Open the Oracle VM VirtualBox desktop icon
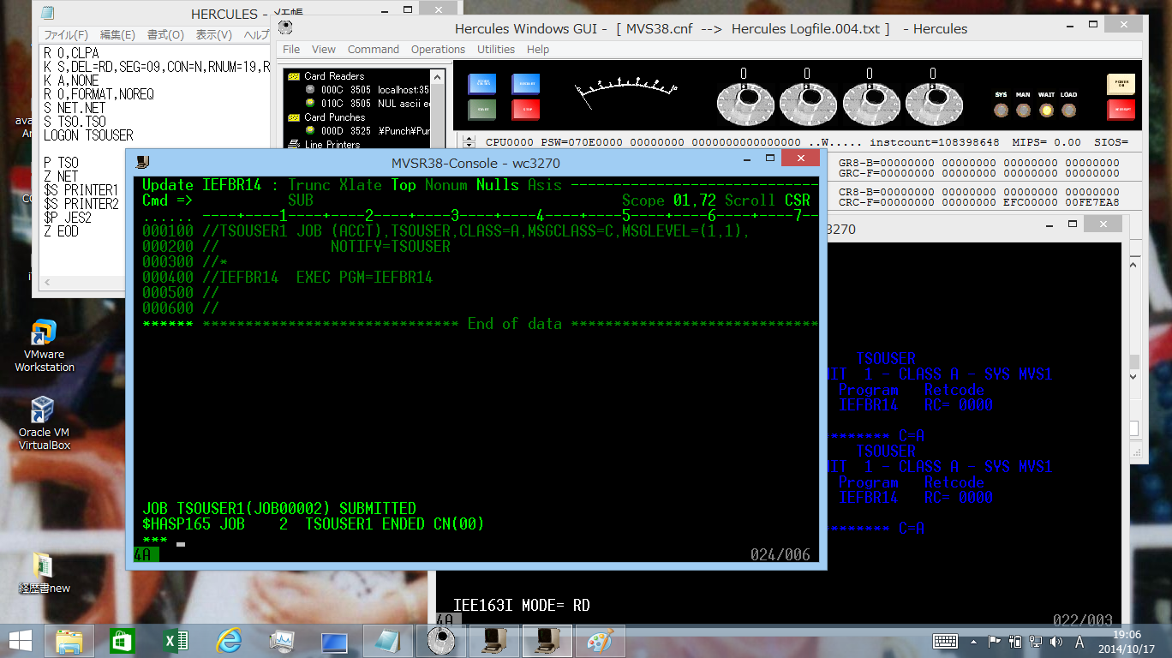Screen dimensions: 1172x658 coord(44,423)
